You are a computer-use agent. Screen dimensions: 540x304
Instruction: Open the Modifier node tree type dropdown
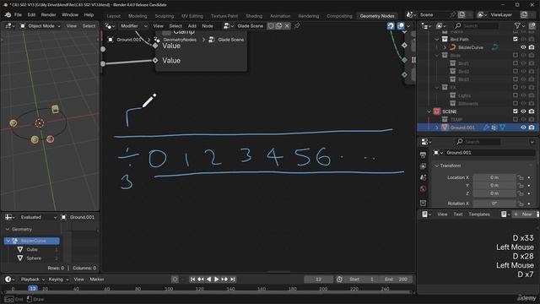point(133,26)
